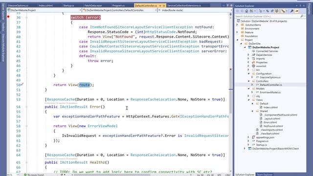Collapse the Error() method at line 54
Viewport: 313px width, 176px height.
[x=26, y=107]
